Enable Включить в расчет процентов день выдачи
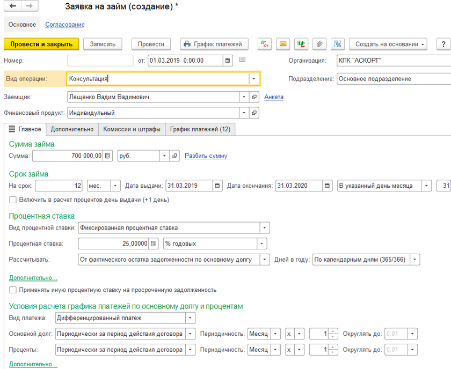The image size is (451, 369). click(x=13, y=200)
